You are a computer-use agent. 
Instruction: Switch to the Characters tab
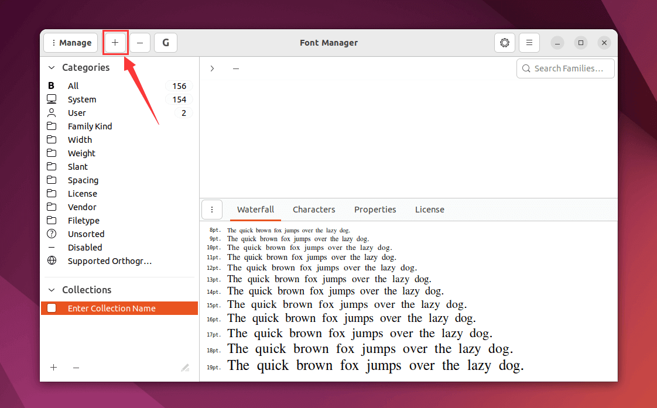click(314, 210)
